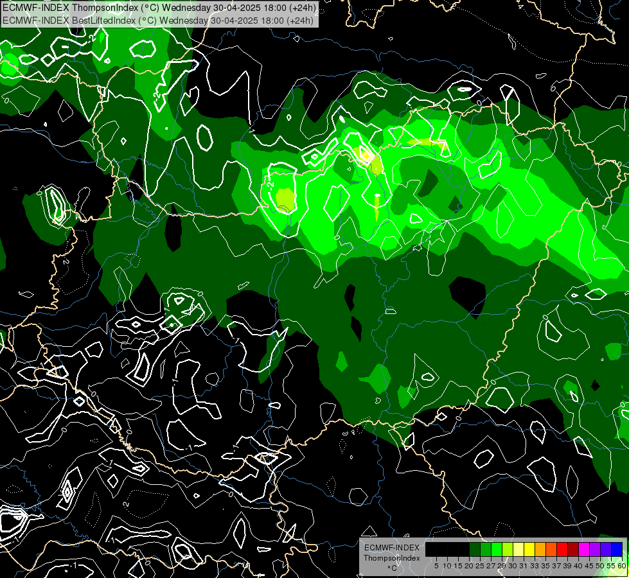Click legend scale value 40
This screenshot has width=629, height=578.
pyautogui.click(x=578, y=566)
